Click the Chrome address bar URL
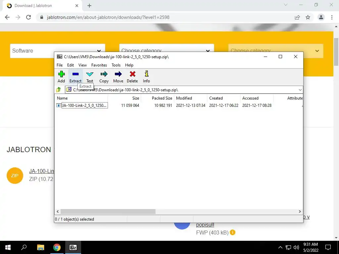This screenshot has height=254, width=339. [x=108, y=17]
